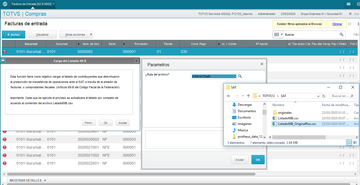Click the Forward arrow in SAT explorer window
The width and height of the screenshot is (360, 185).
[x=236, y=96]
